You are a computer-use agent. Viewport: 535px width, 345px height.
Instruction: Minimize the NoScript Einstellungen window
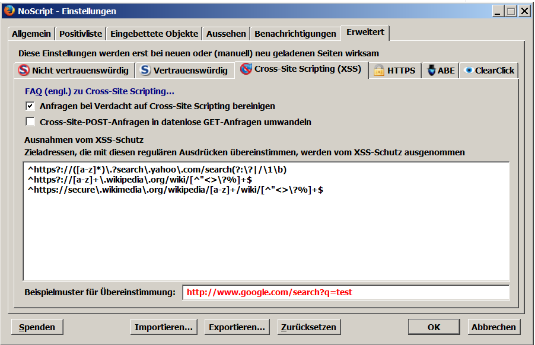(x=498, y=11)
